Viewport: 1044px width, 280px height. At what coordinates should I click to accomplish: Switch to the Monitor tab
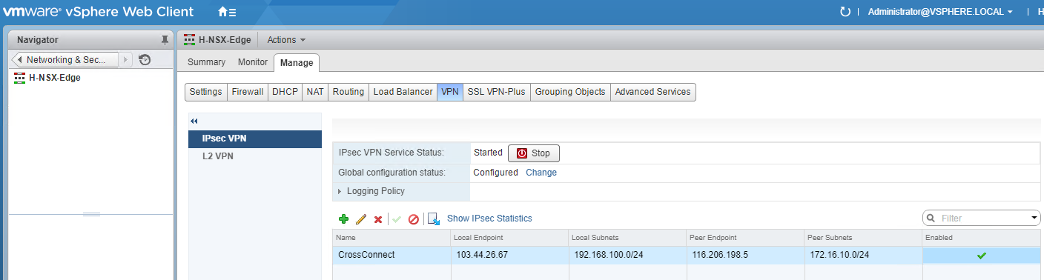pos(253,62)
